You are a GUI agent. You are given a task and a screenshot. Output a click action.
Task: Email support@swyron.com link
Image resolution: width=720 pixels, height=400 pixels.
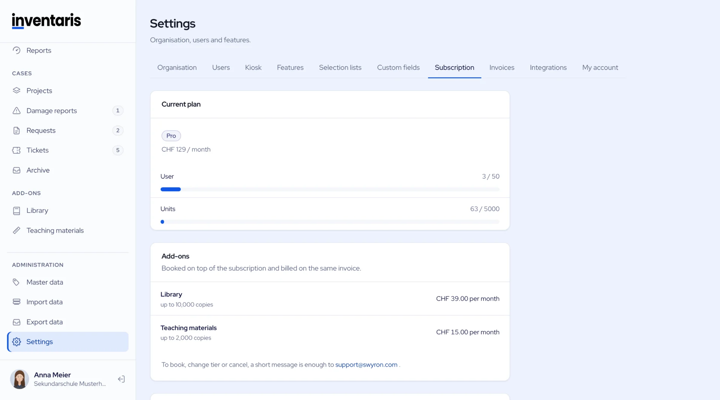point(366,365)
